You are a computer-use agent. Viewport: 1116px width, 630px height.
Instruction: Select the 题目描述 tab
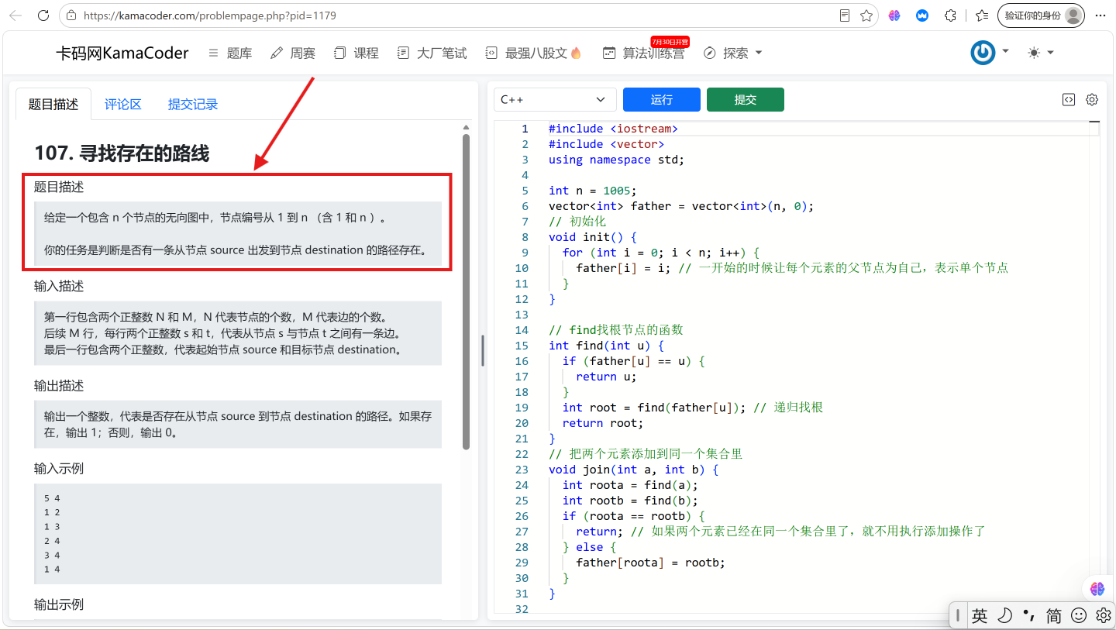click(53, 104)
